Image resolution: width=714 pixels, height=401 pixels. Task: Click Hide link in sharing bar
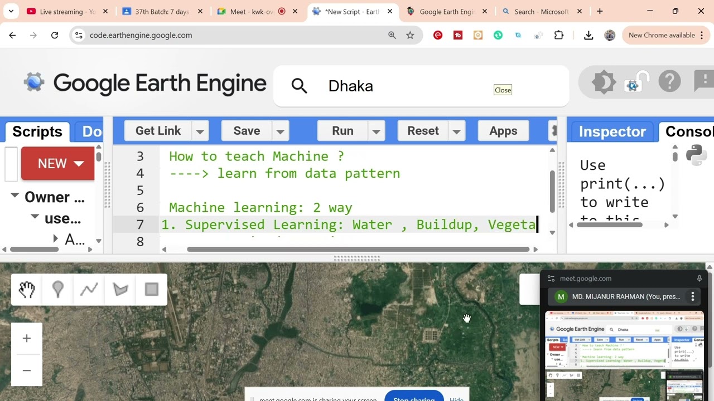click(456, 399)
